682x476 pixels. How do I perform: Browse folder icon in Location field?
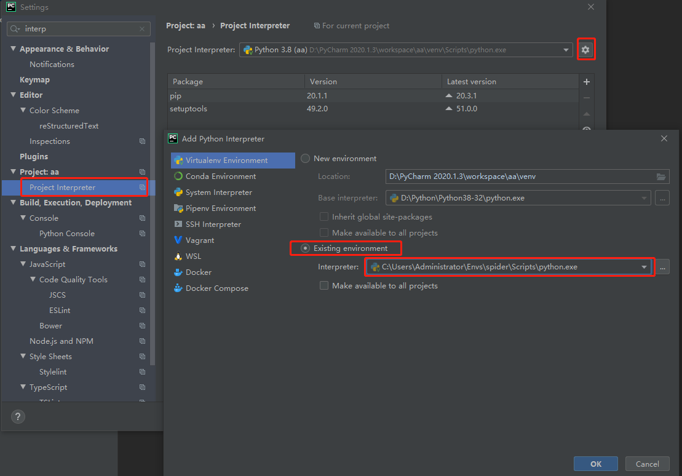tap(660, 177)
